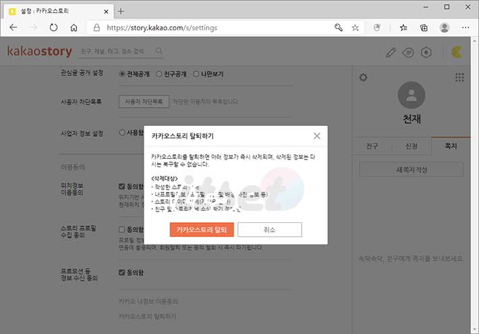Screen dimensions: 479x334
Task: Open the nine-dot grid menu icon
Action: [459, 77]
